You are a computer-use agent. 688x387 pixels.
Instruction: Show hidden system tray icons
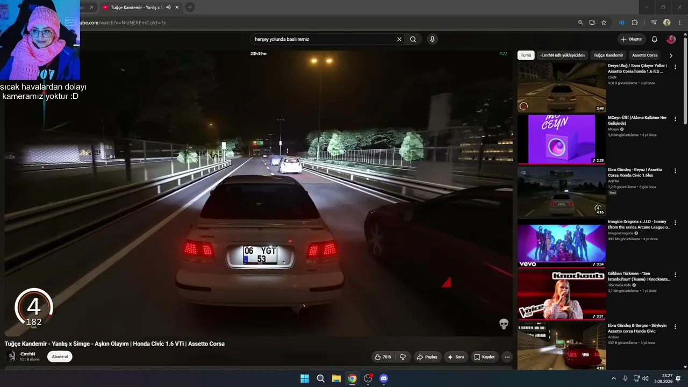tap(613, 378)
